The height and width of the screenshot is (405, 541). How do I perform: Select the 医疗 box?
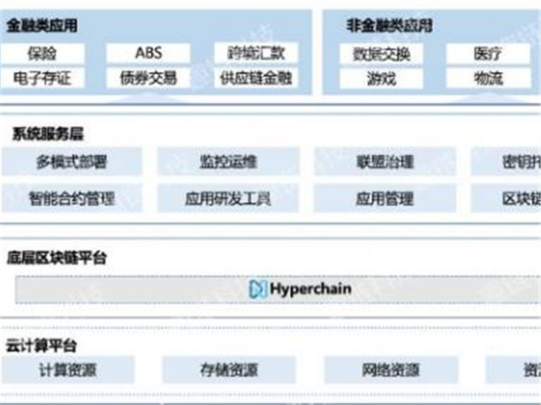point(488,54)
